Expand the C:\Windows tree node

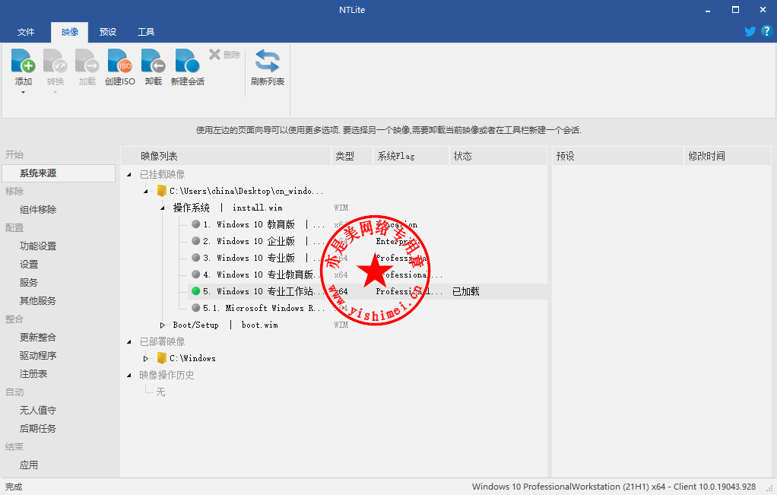(146, 358)
